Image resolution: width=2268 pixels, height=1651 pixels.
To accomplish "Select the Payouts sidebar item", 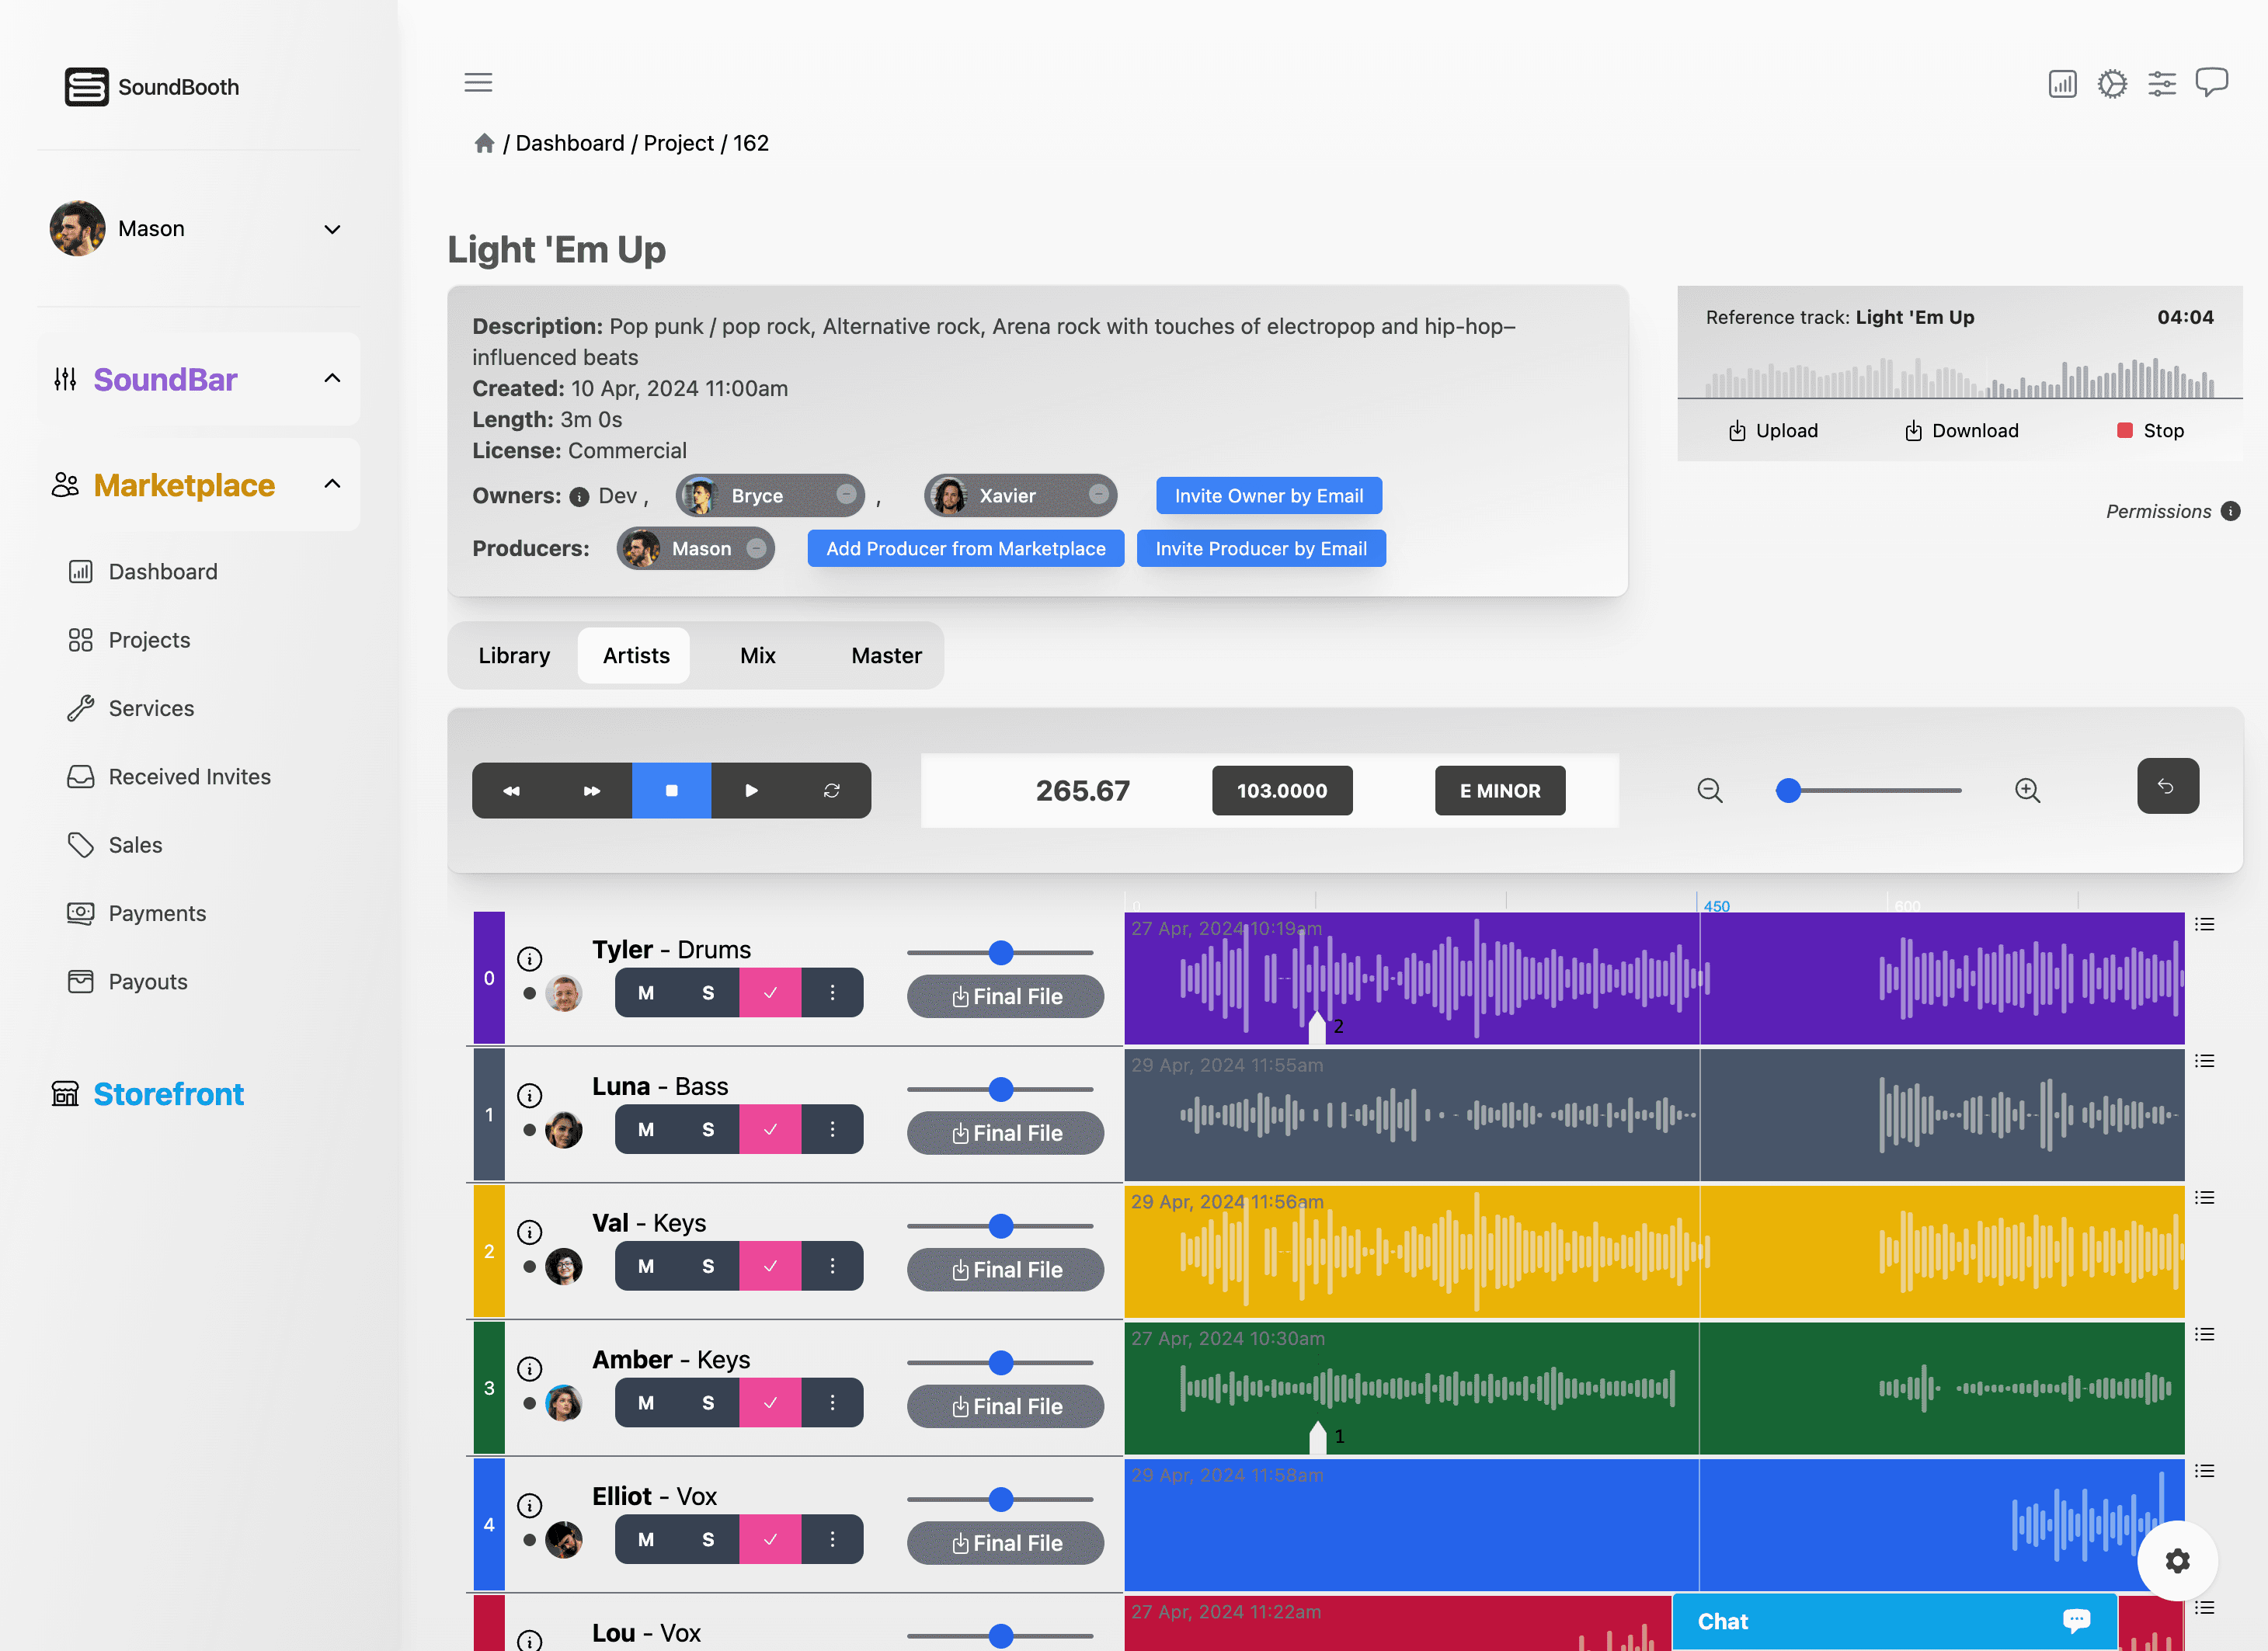I will click(x=149, y=981).
